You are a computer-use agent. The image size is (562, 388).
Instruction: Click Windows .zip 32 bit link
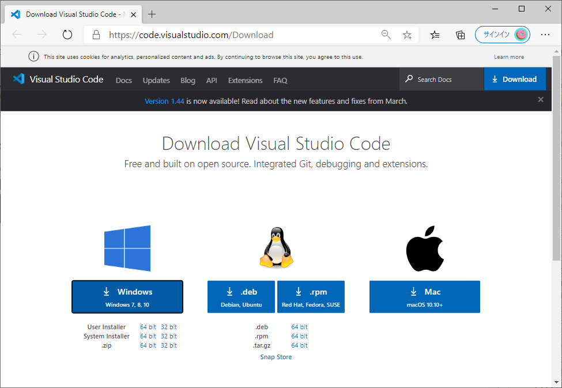click(169, 346)
